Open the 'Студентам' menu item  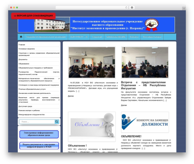(97, 37)
